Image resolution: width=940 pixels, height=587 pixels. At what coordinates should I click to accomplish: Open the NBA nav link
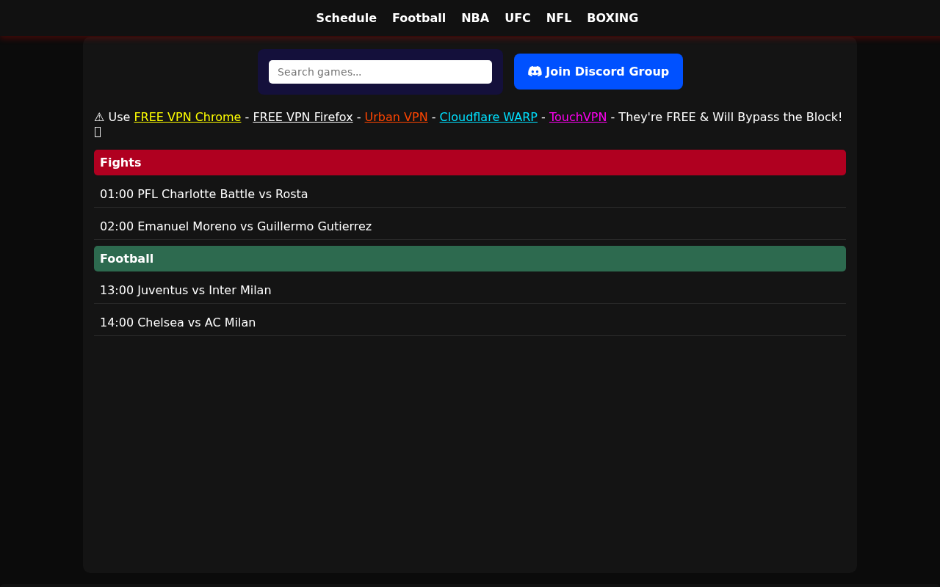coord(475,18)
